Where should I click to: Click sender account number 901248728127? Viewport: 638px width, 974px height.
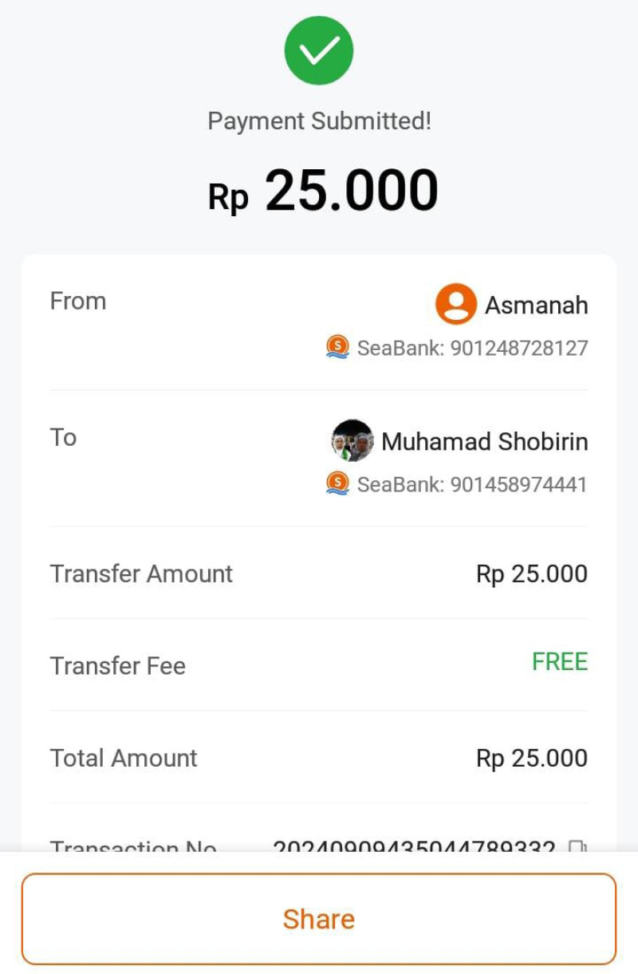pos(519,348)
